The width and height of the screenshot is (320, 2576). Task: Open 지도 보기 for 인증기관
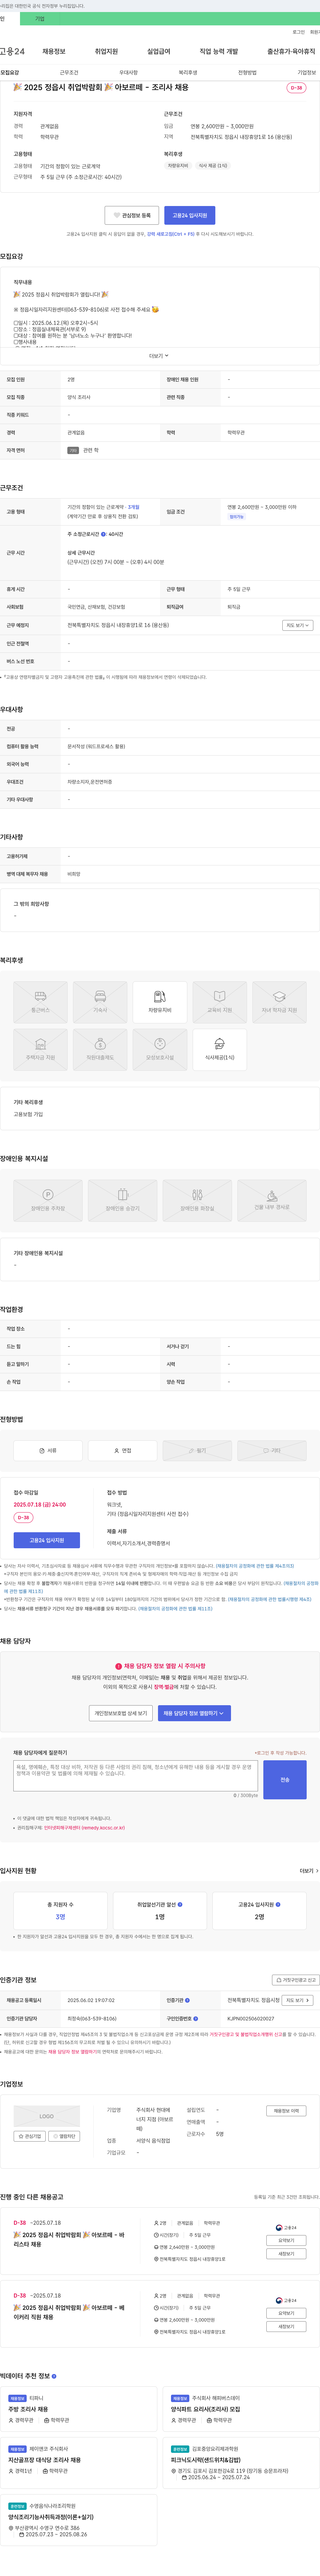tap(297, 2001)
